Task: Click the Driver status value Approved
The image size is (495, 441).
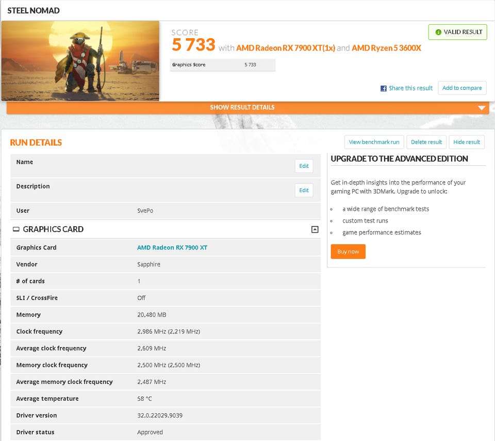Action: pos(150,432)
